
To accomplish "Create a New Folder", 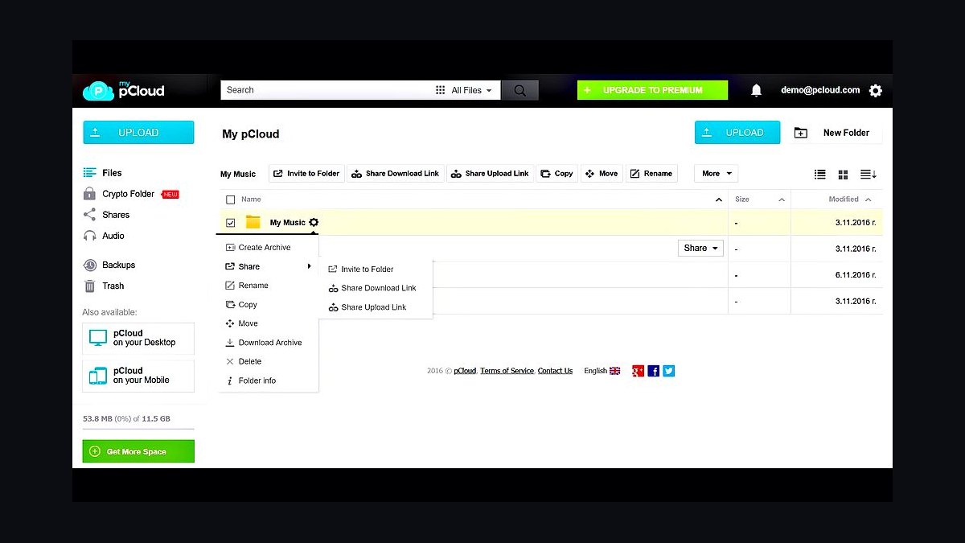I will (x=836, y=133).
